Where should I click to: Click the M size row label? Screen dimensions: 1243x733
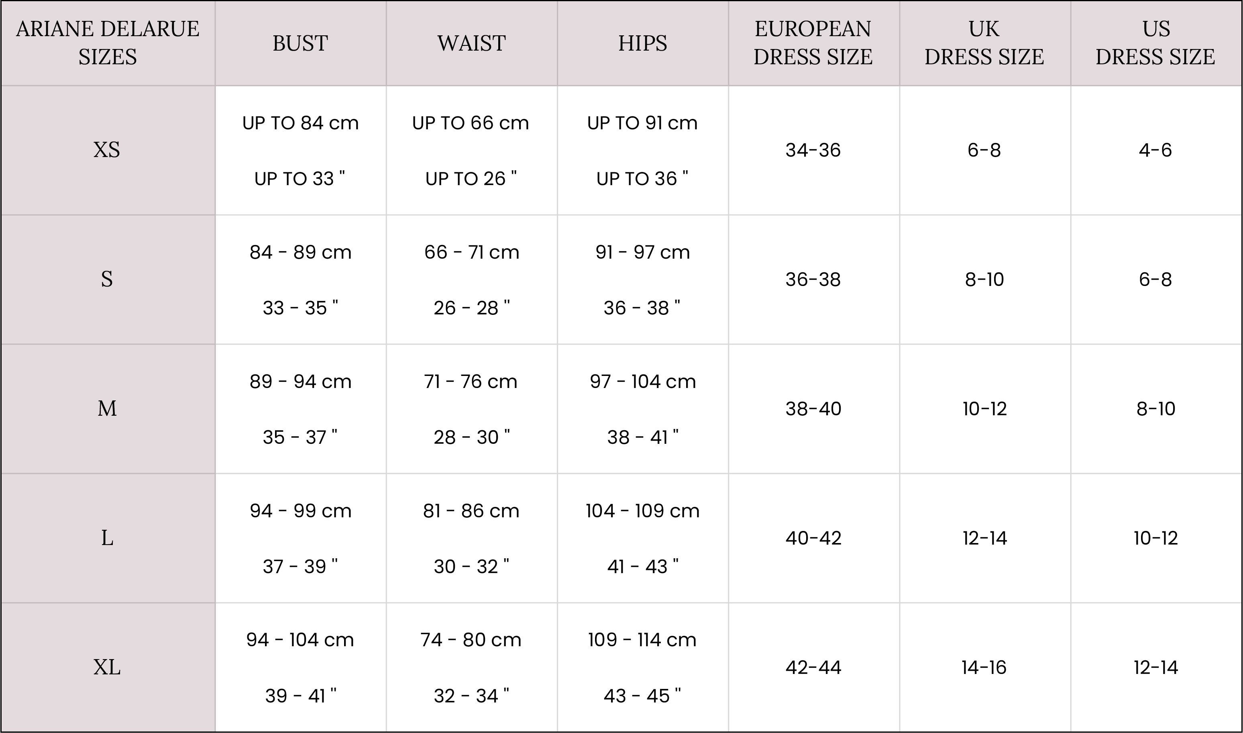click(x=107, y=408)
